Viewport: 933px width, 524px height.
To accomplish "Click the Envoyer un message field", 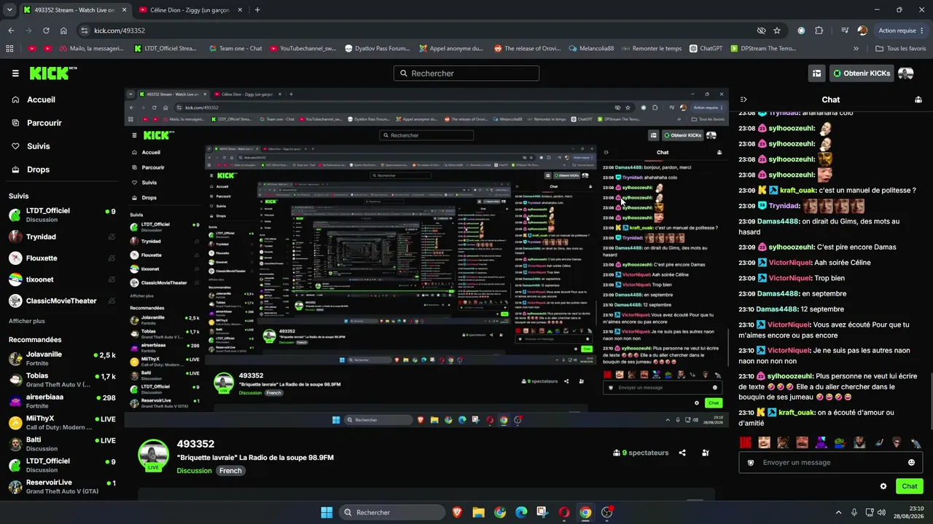I will 830,463.
